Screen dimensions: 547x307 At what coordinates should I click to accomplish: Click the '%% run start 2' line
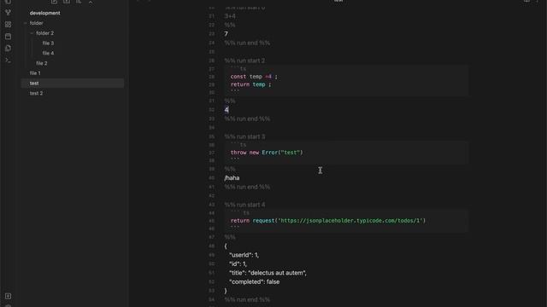tap(244, 61)
